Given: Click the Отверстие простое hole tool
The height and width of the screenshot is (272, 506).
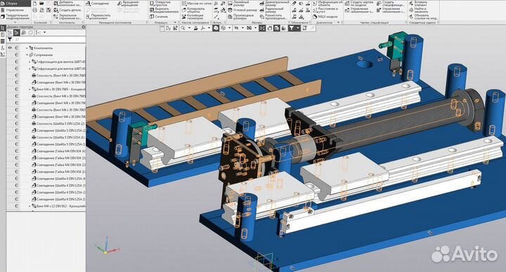Looking at the screenshot, I should click(160, 4).
